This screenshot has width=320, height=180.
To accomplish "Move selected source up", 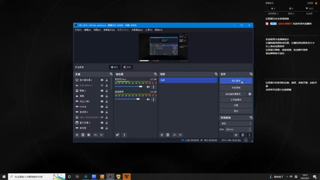I will pos(95,135).
